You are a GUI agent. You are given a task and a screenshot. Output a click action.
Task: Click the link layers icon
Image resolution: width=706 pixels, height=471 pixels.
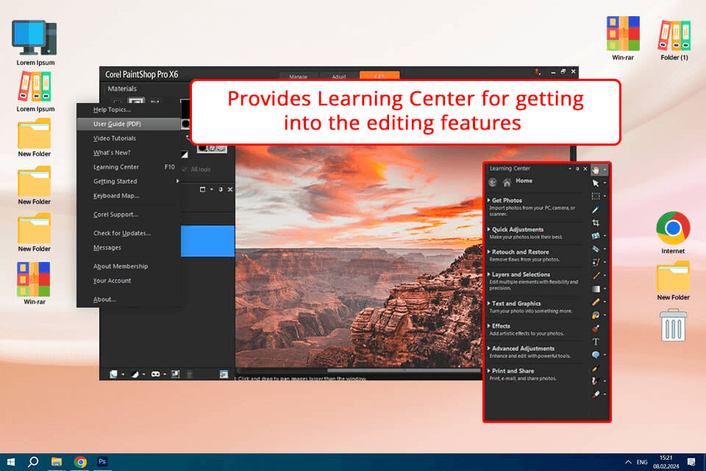(155, 374)
